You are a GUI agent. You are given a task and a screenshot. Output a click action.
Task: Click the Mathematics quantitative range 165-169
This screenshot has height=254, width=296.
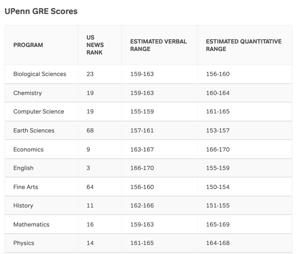[x=218, y=224]
